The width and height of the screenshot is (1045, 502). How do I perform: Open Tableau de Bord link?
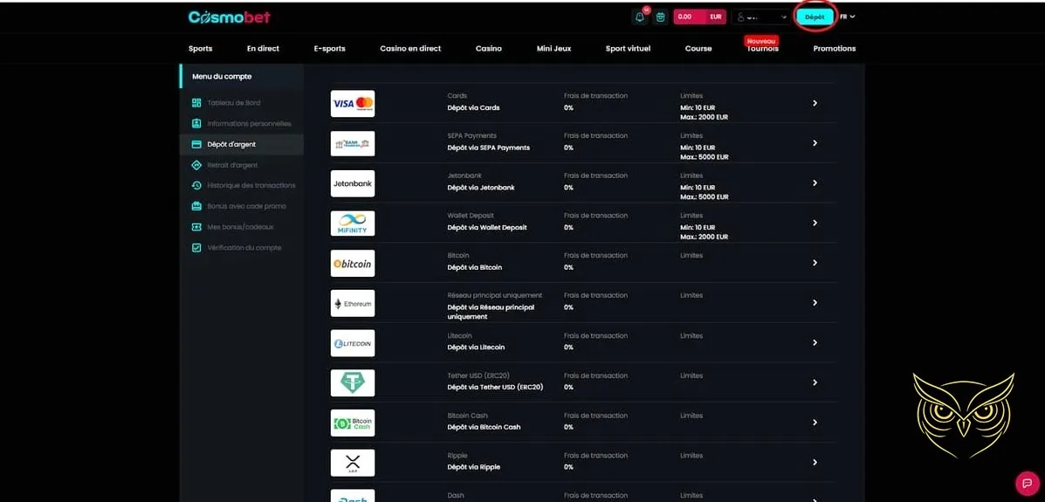[234, 103]
